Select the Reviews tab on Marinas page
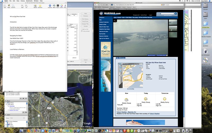 123,58
